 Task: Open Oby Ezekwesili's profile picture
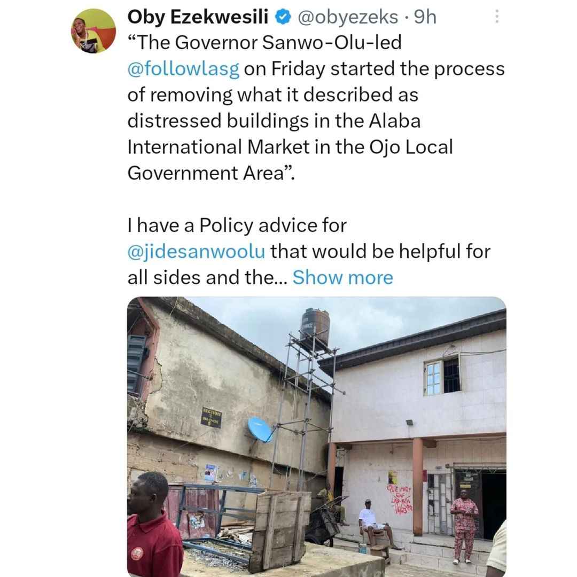pyautogui.click(x=93, y=31)
